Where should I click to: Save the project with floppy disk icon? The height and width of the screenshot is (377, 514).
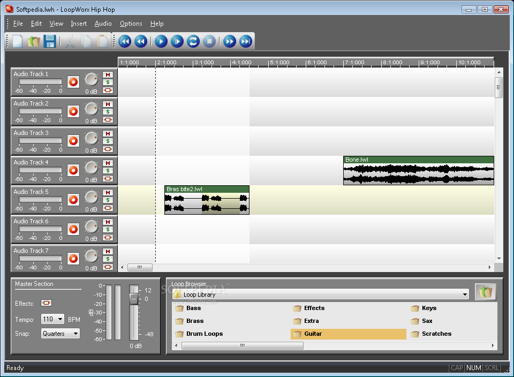pyautogui.click(x=49, y=41)
